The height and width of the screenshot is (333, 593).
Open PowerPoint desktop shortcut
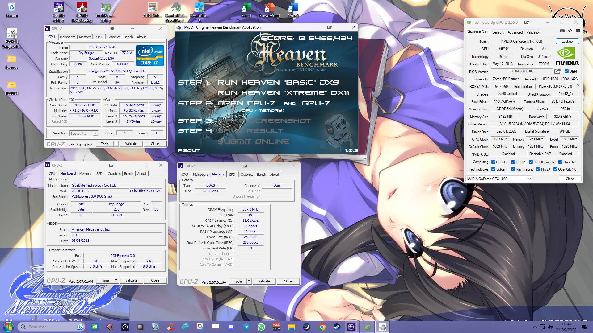tap(270, 10)
